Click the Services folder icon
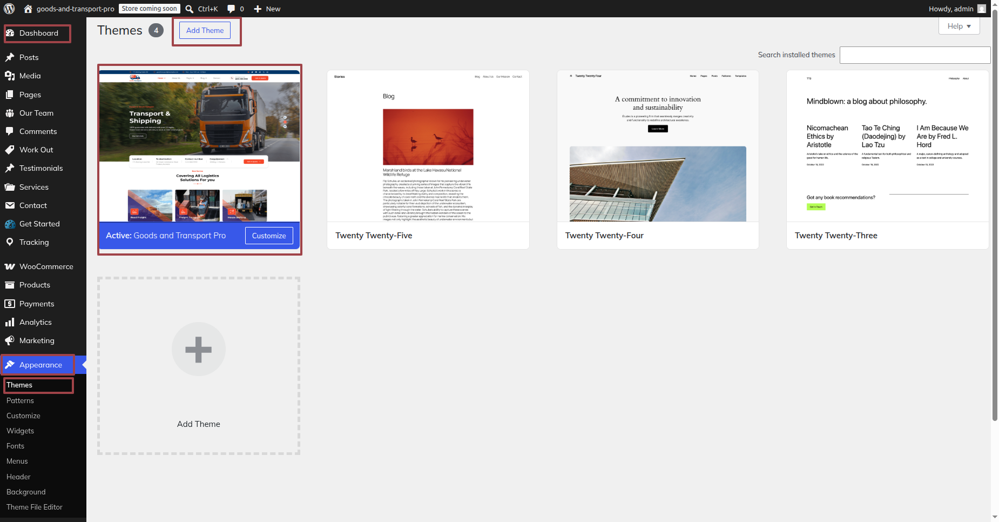The height and width of the screenshot is (522, 999). point(10,187)
